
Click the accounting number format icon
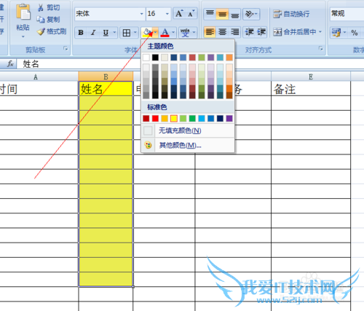(336, 32)
